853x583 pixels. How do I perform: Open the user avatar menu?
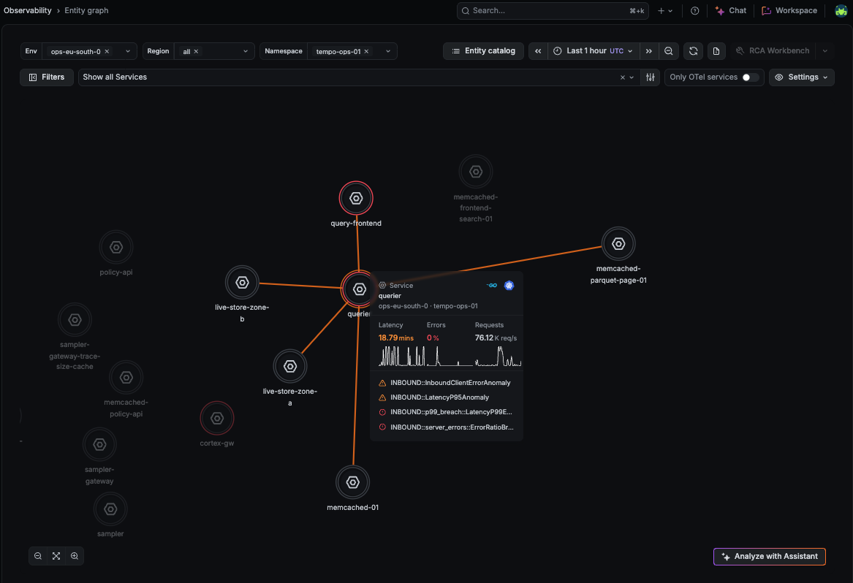pyautogui.click(x=841, y=11)
